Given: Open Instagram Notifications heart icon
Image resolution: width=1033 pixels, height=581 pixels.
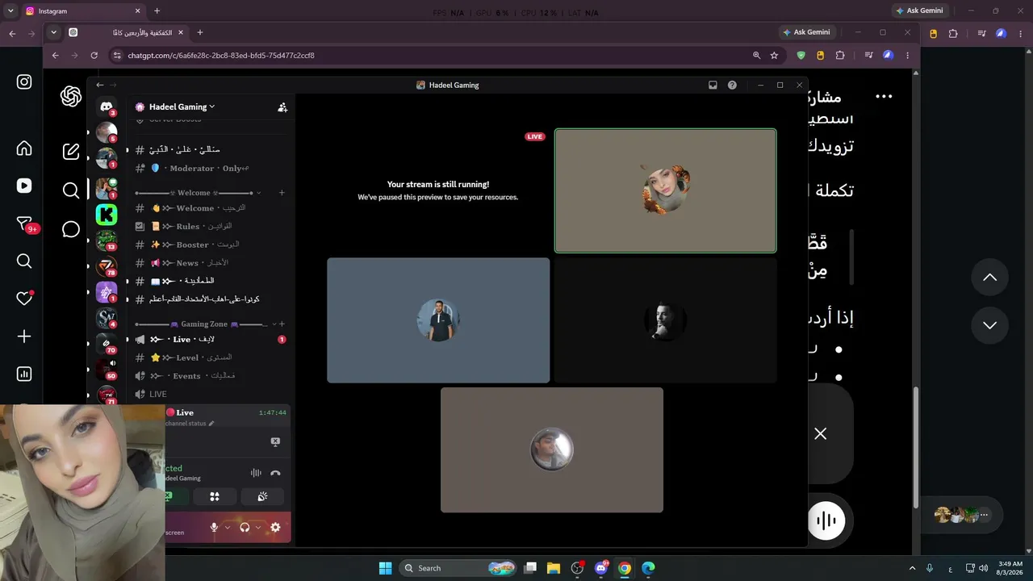Looking at the screenshot, I should (x=24, y=299).
